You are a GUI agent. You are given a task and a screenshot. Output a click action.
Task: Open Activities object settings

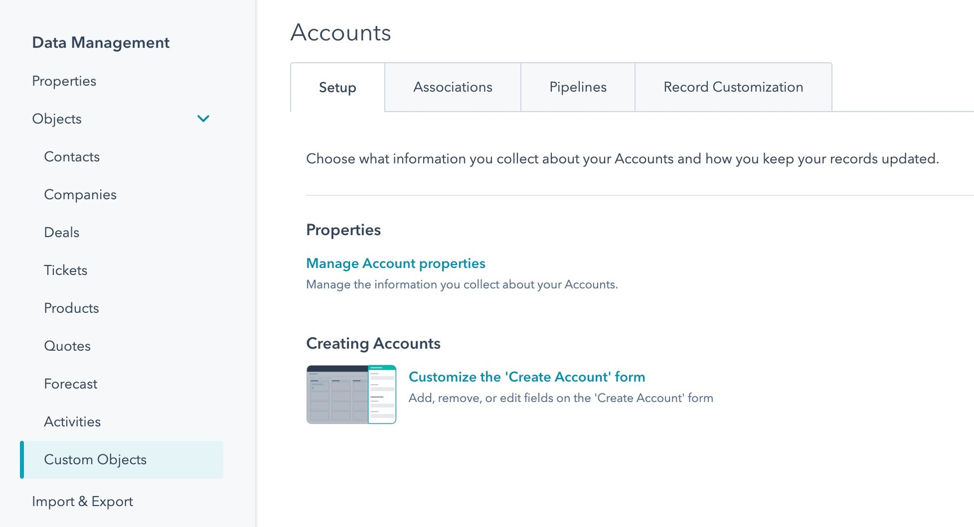(x=72, y=421)
